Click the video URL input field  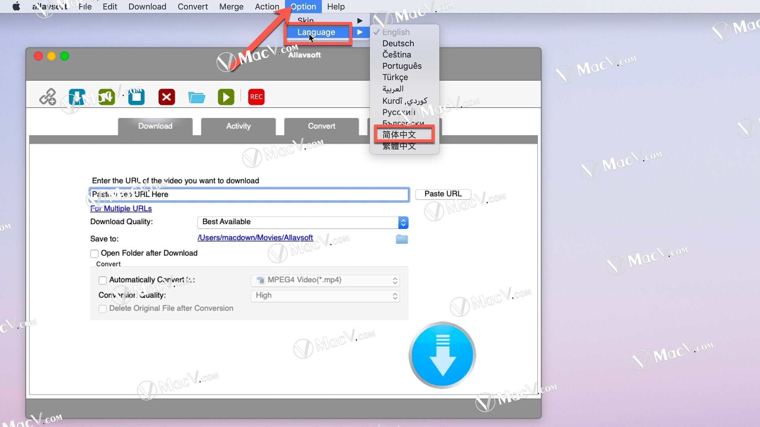[249, 194]
